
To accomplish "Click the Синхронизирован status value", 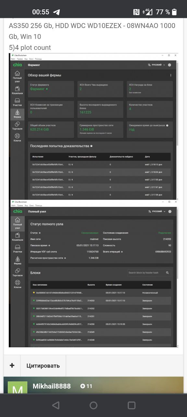I will pos(90,233).
